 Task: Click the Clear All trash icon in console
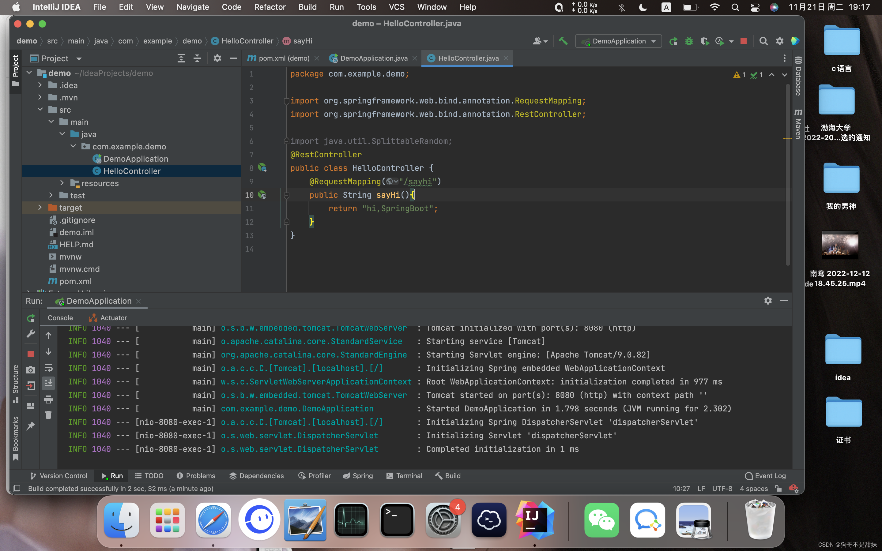coord(48,415)
